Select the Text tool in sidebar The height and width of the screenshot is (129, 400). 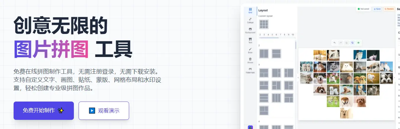[250, 40]
